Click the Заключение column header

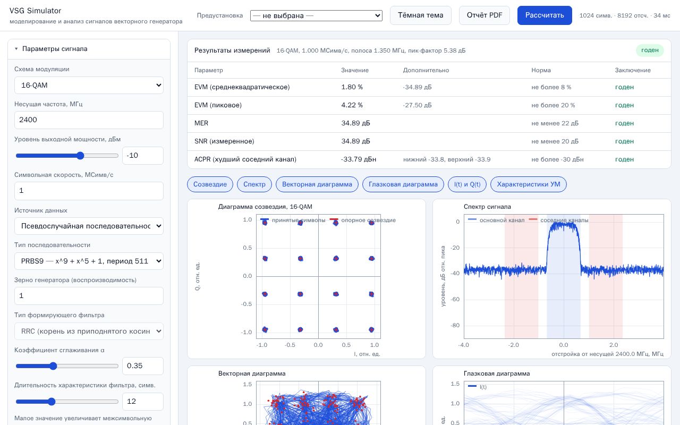(633, 70)
